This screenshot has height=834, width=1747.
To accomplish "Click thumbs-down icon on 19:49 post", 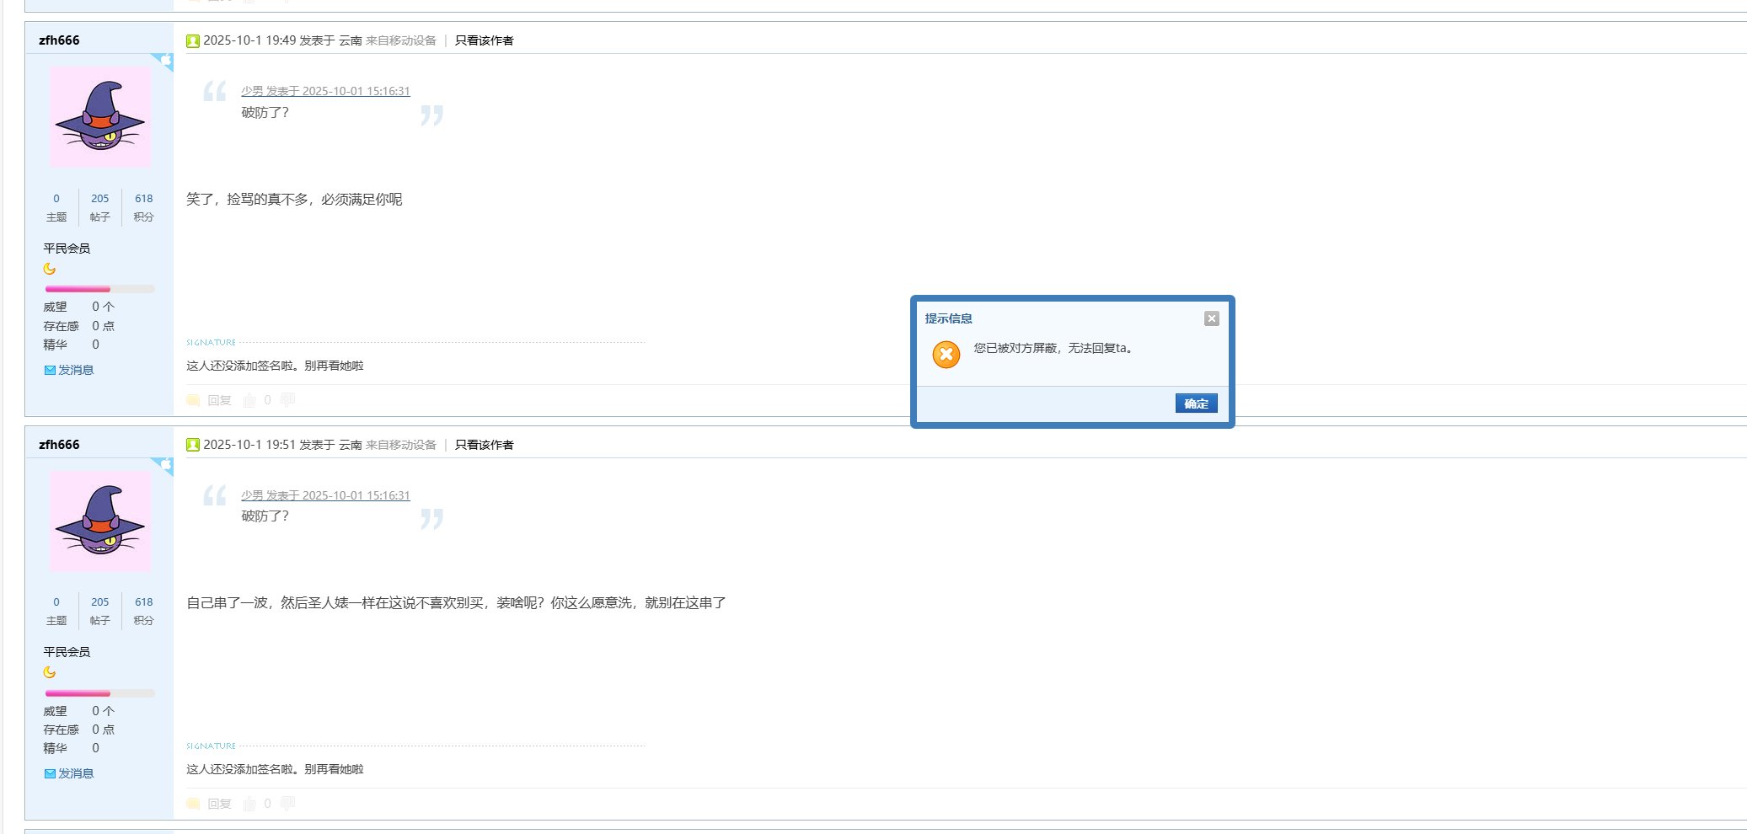I will pyautogui.click(x=287, y=400).
